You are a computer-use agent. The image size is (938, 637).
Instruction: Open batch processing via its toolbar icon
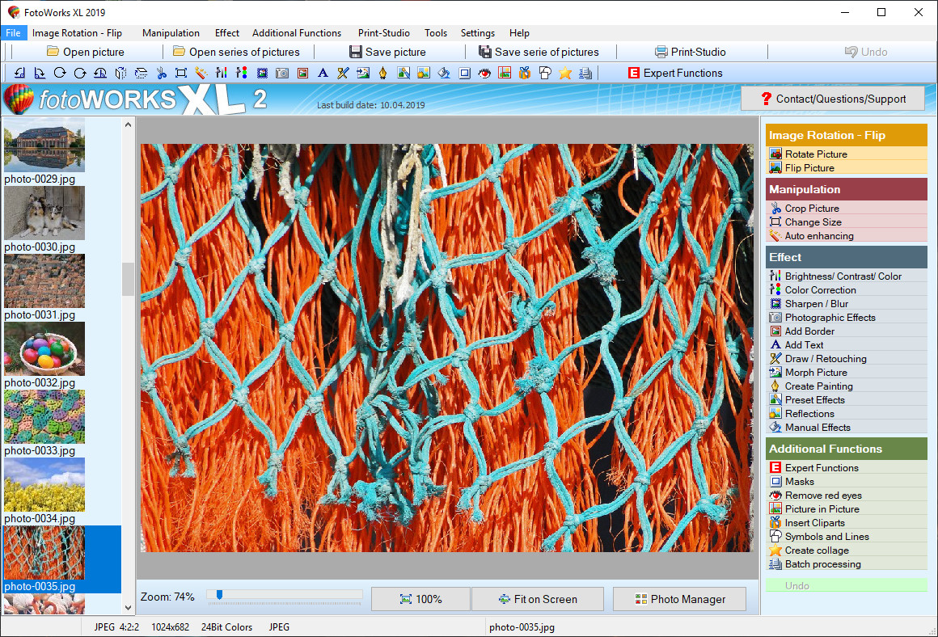tap(584, 73)
